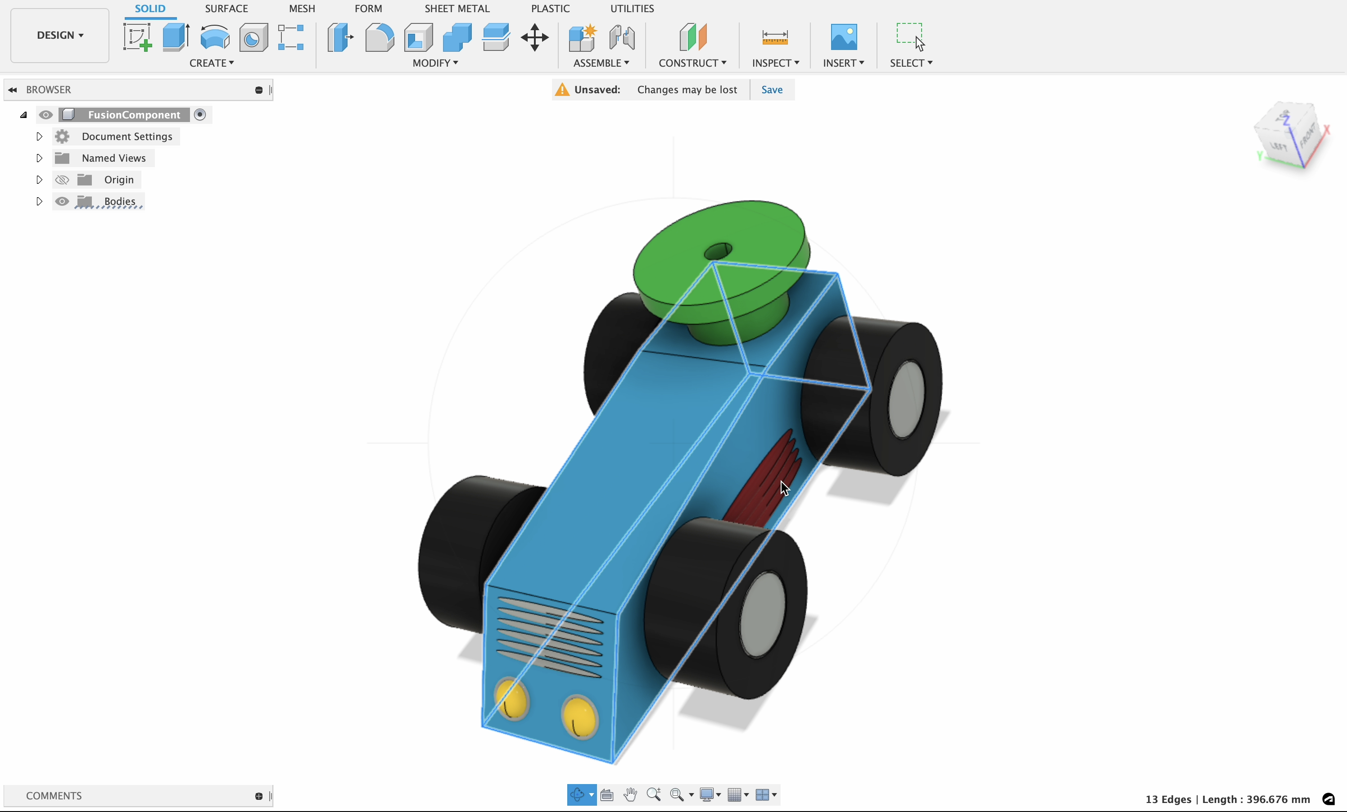Switch to the UTILITIES tab
This screenshot has height=812, width=1347.
632,9
